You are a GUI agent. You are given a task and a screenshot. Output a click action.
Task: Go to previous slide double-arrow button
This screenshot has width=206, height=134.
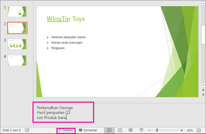203,90
